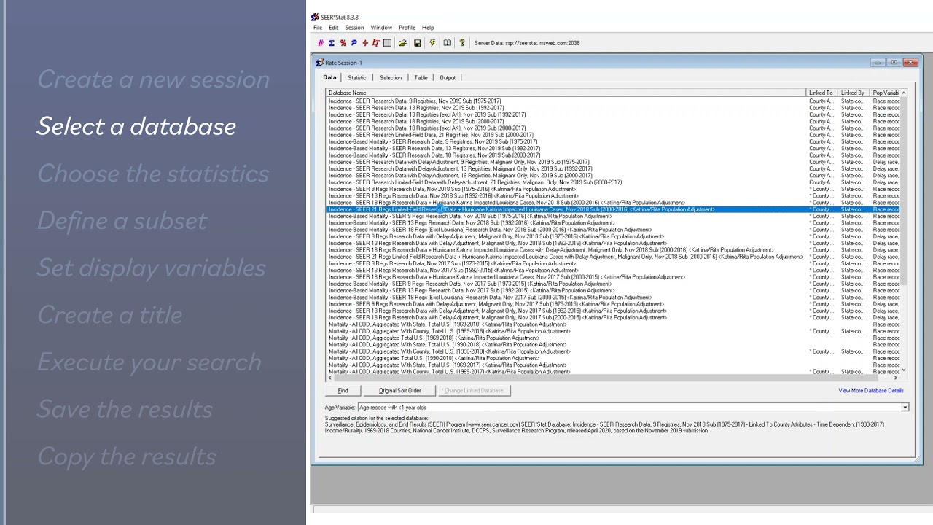Click the horizontal scrollbar left arrow

coord(329,378)
